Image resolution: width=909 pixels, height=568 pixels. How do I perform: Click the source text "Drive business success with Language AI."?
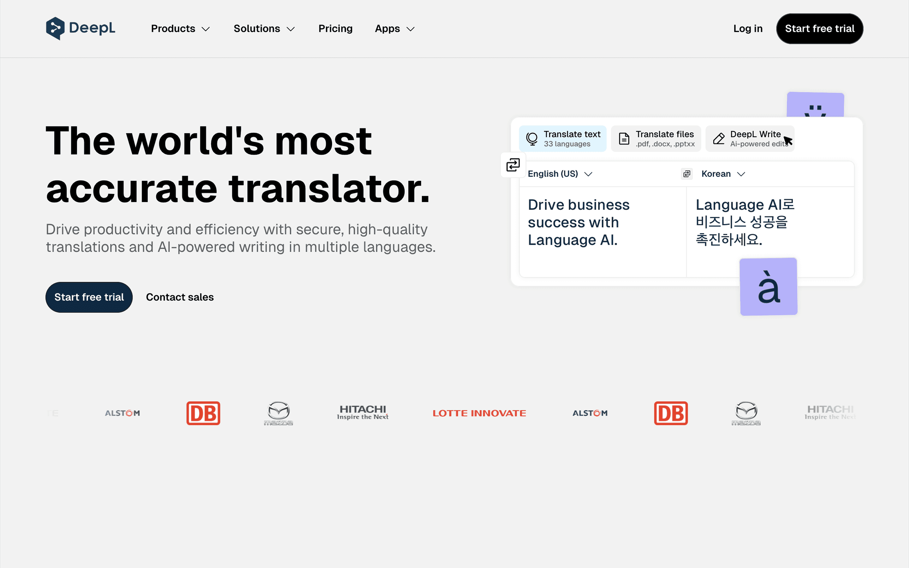click(x=579, y=222)
